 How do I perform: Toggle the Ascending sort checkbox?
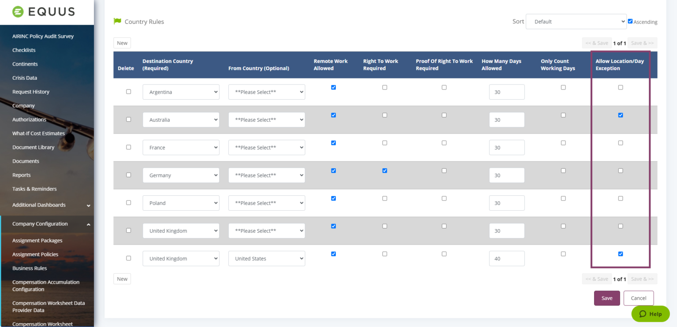click(x=630, y=21)
